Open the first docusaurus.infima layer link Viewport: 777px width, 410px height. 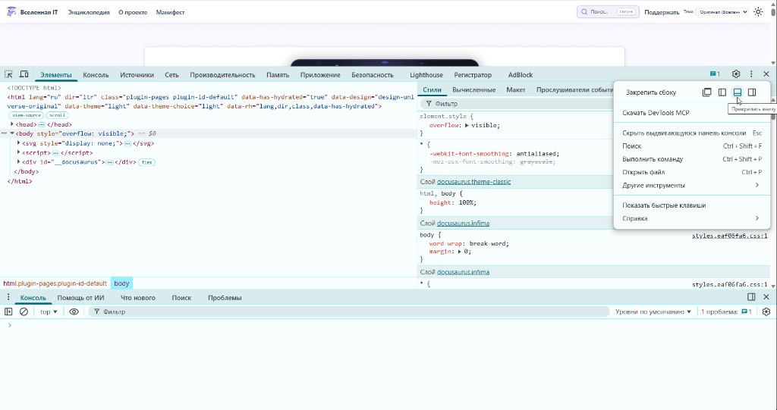pos(463,224)
